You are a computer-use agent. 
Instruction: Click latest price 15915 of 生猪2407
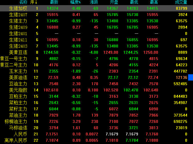pos(53,15)
